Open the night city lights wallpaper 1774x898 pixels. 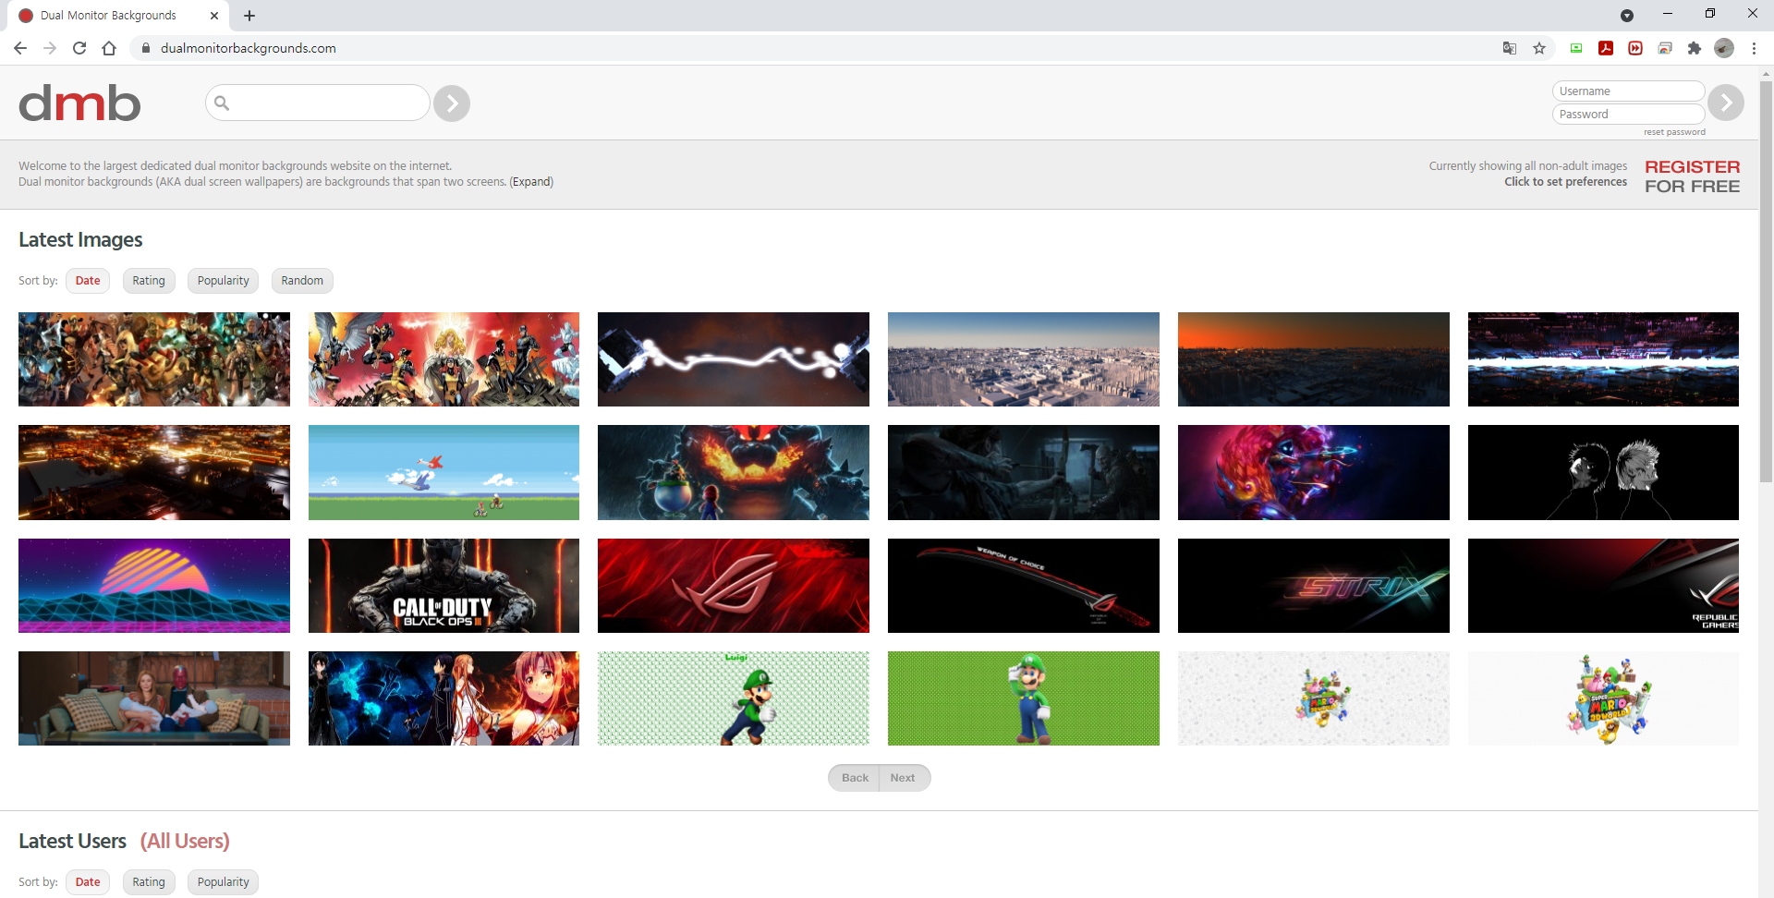(x=154, y=472)
